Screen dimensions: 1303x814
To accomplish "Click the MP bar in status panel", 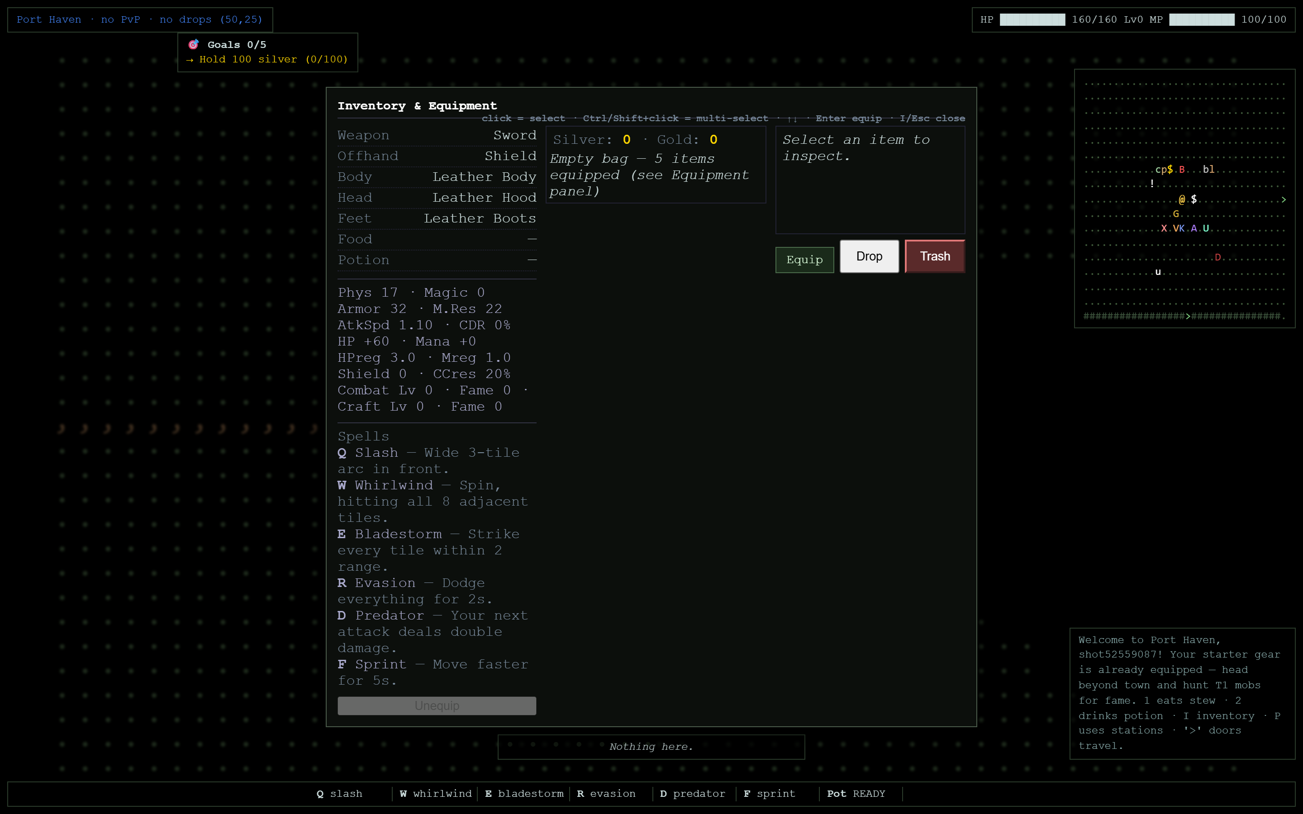I will coord(1202,19).
